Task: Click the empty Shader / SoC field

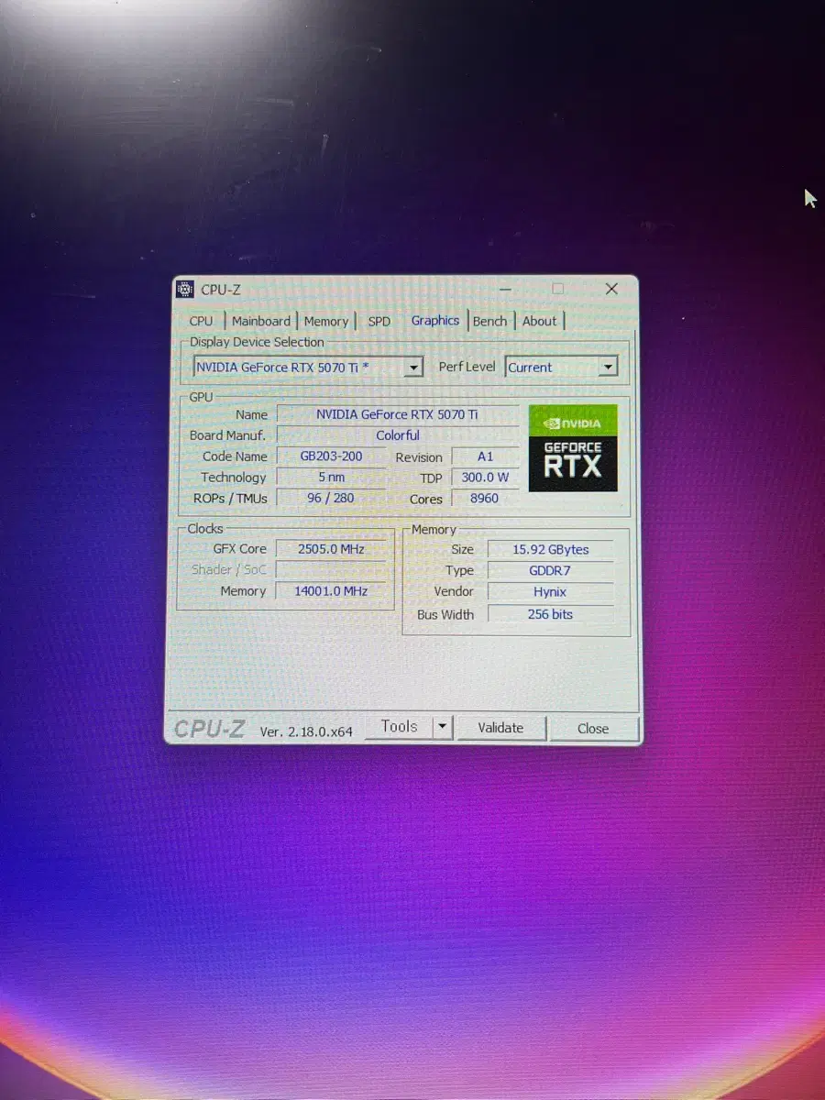Action: 331,570
